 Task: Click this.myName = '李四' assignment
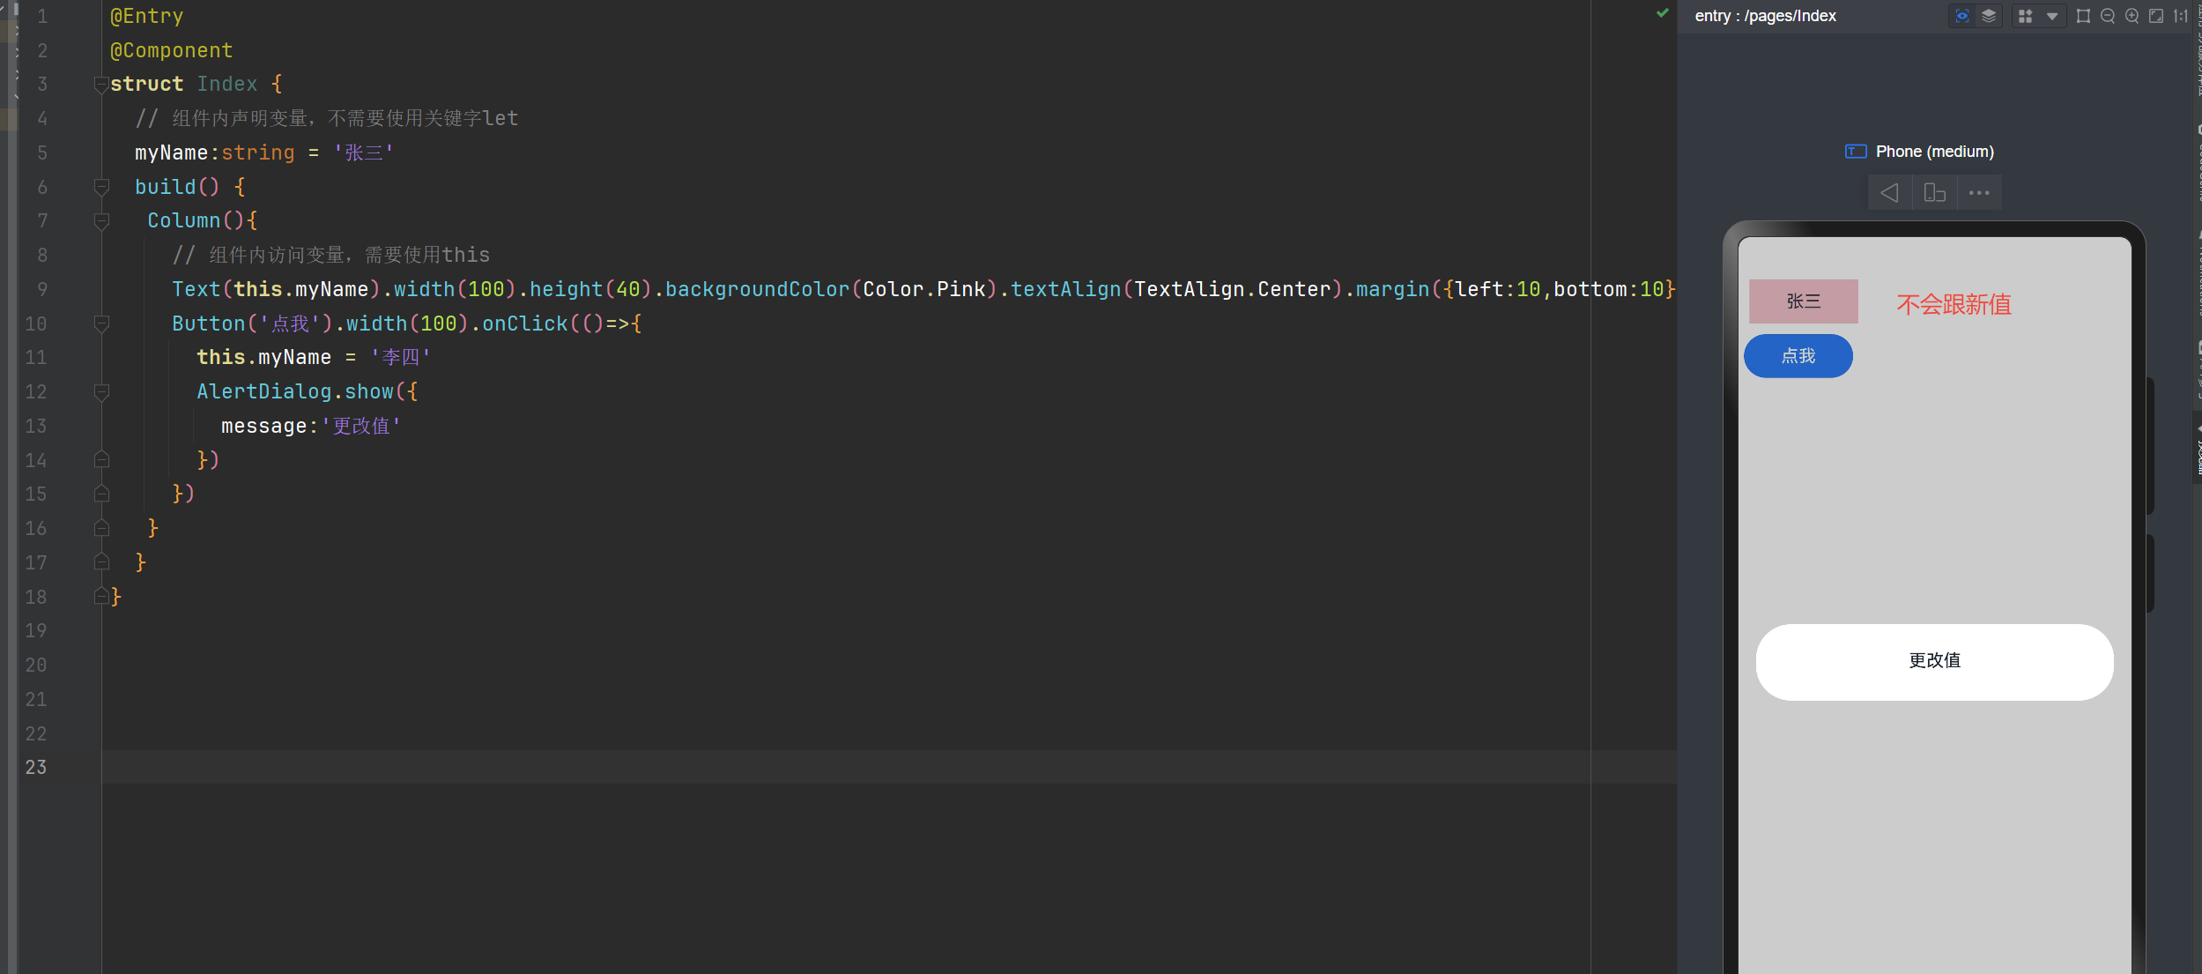[314, 358]
